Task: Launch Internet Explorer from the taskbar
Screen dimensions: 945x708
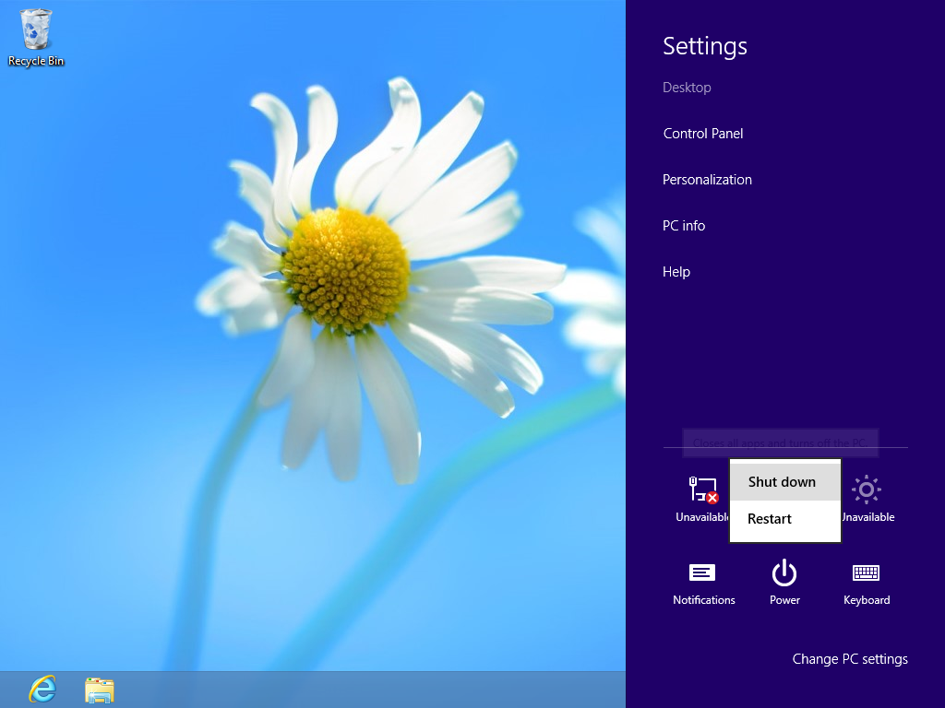Action: click(42, 690)
